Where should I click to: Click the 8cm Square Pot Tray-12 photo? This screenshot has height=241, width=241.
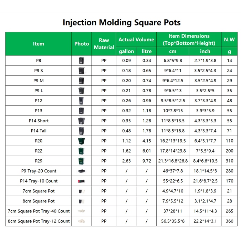[x=82, y=221]
